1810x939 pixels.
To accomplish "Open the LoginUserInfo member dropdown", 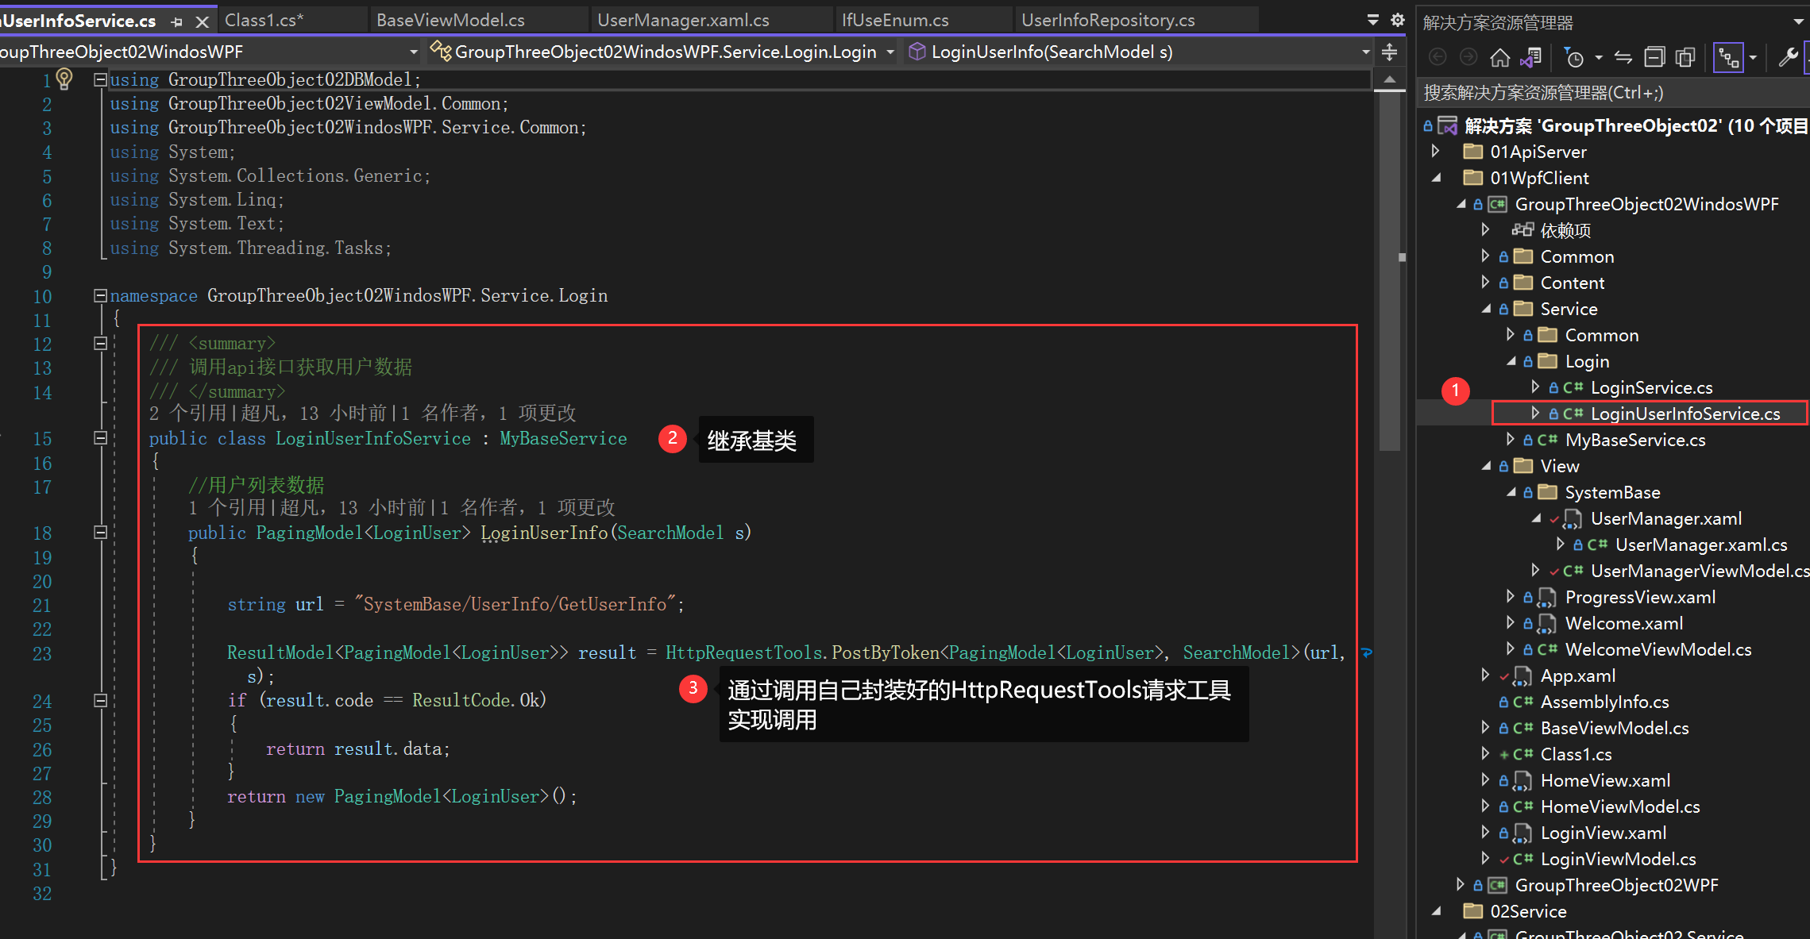I will click(x=1365, y=52).
